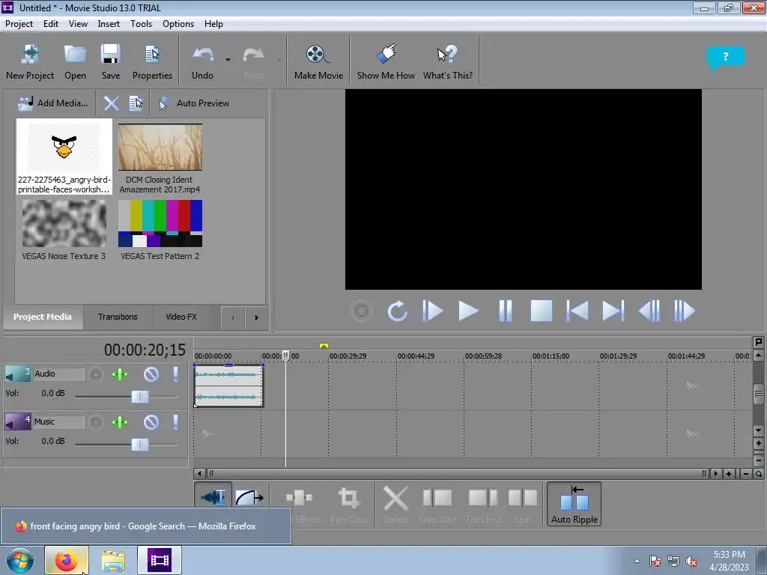This screenshot has height=575, width=767.
Task: Remove selected media with the X icon
Action: click(111, 103)
